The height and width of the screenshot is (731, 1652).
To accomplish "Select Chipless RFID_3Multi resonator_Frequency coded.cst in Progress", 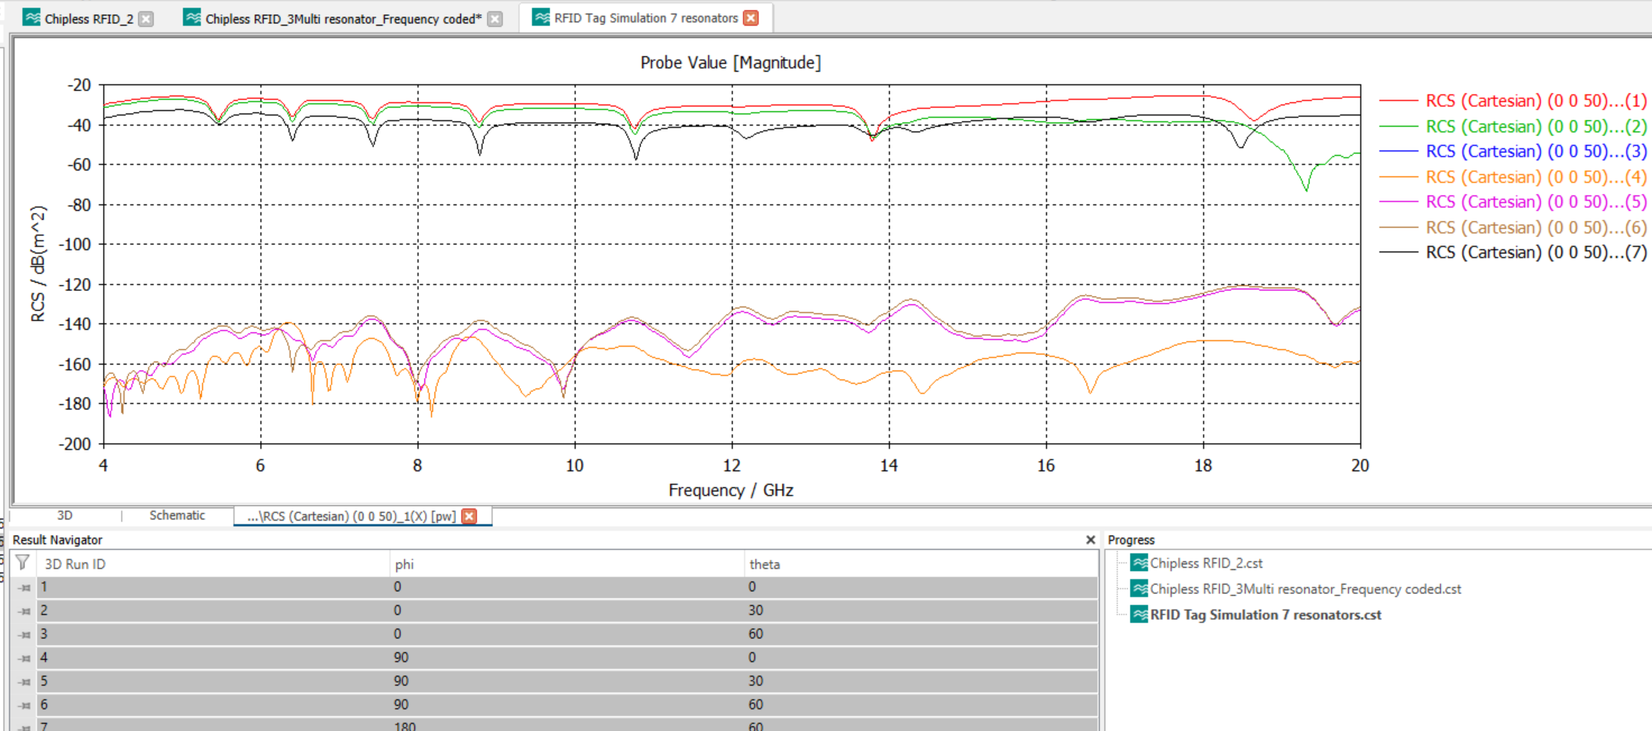I will 1305,589.
